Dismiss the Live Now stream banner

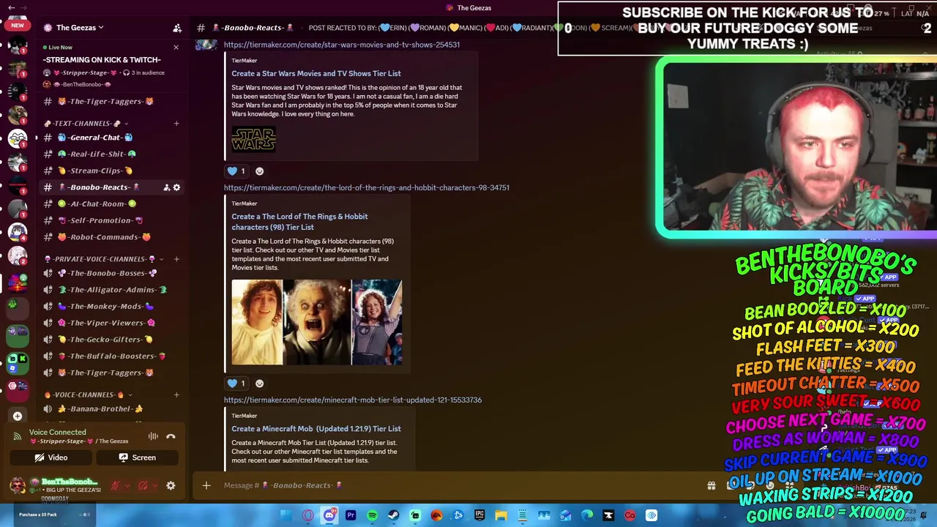click(176, 47)
